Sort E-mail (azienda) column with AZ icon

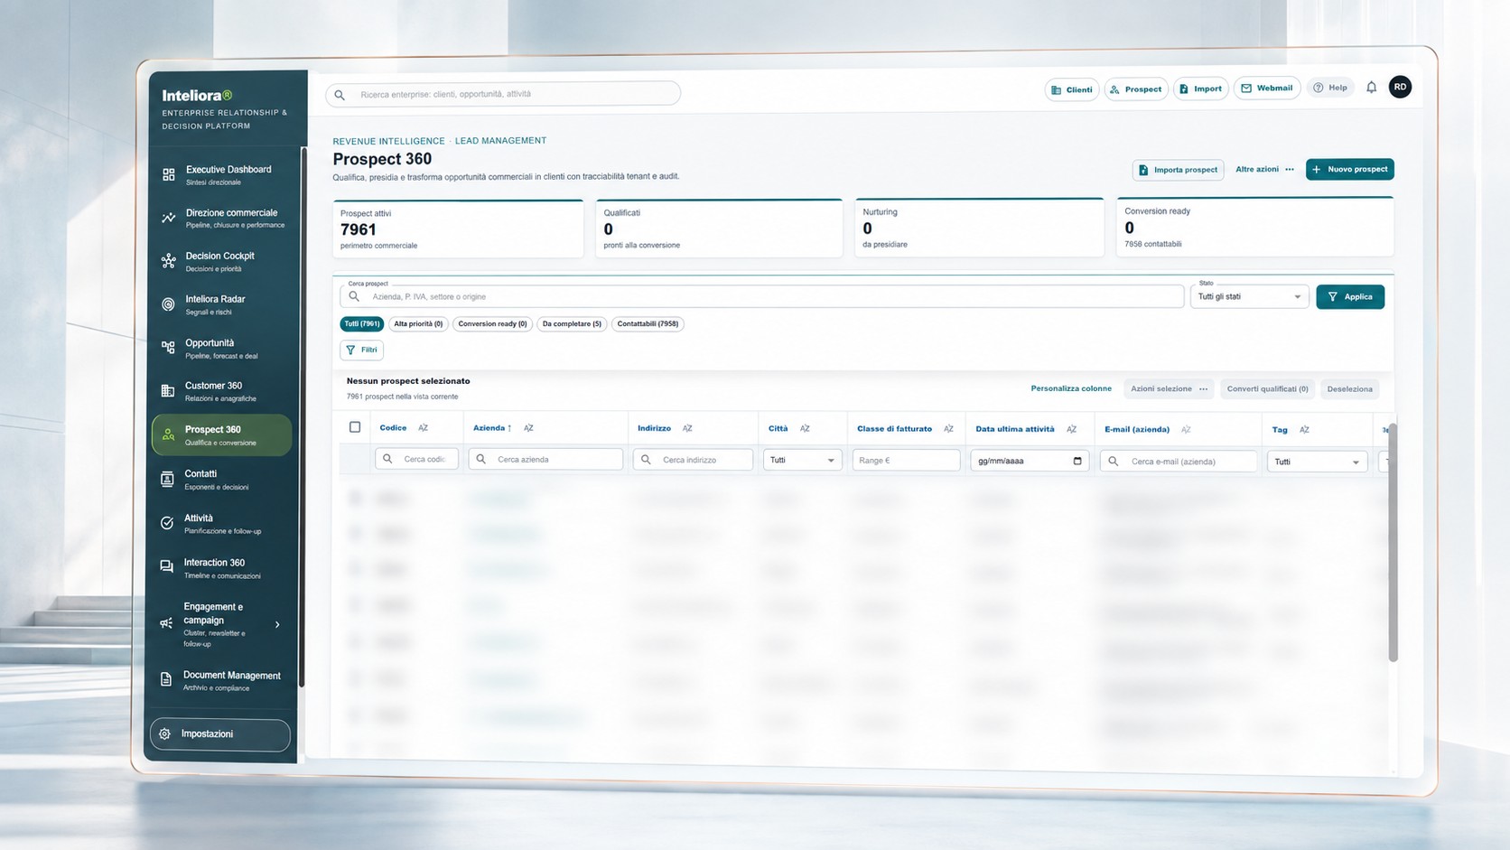(1186, 429)
